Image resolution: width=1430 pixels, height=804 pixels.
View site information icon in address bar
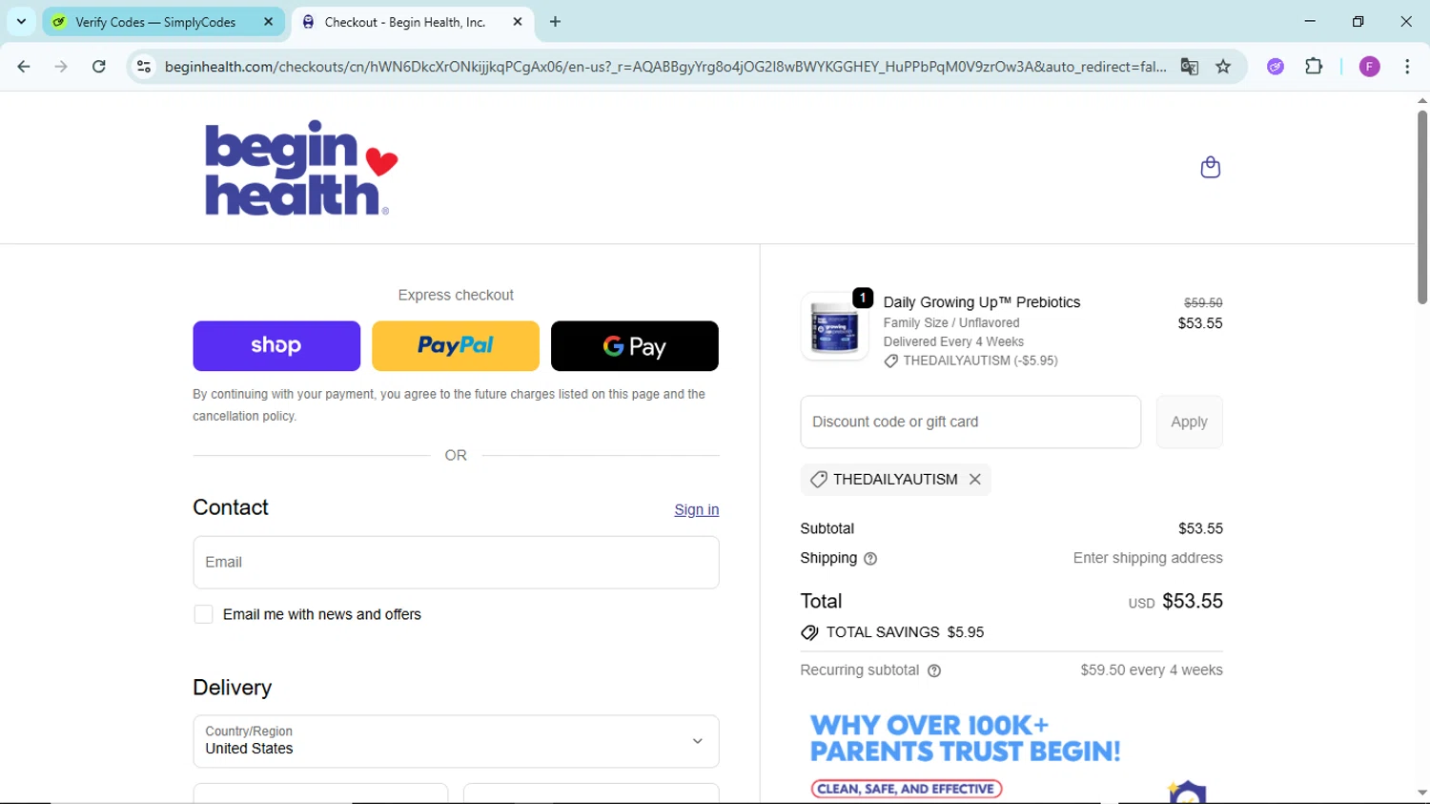[144, 67]
